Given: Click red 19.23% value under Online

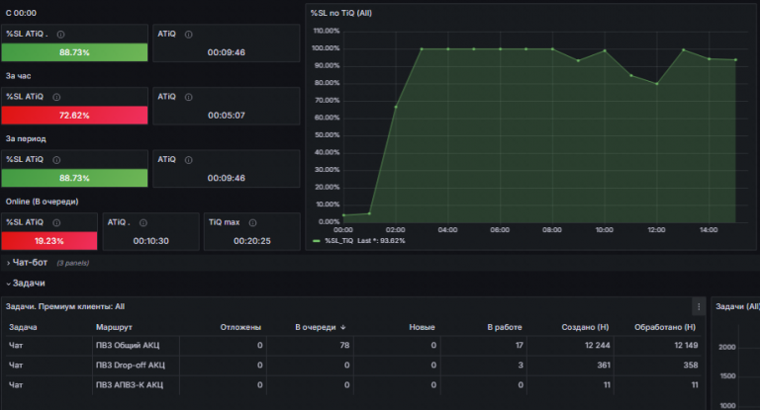Looking at the screenshot, I should tap(48, 241).
